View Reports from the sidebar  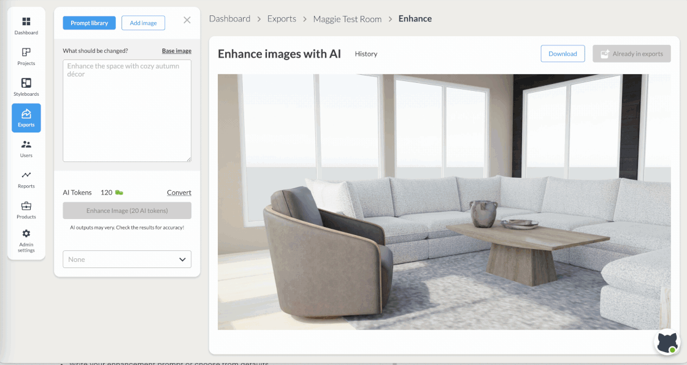26,179
